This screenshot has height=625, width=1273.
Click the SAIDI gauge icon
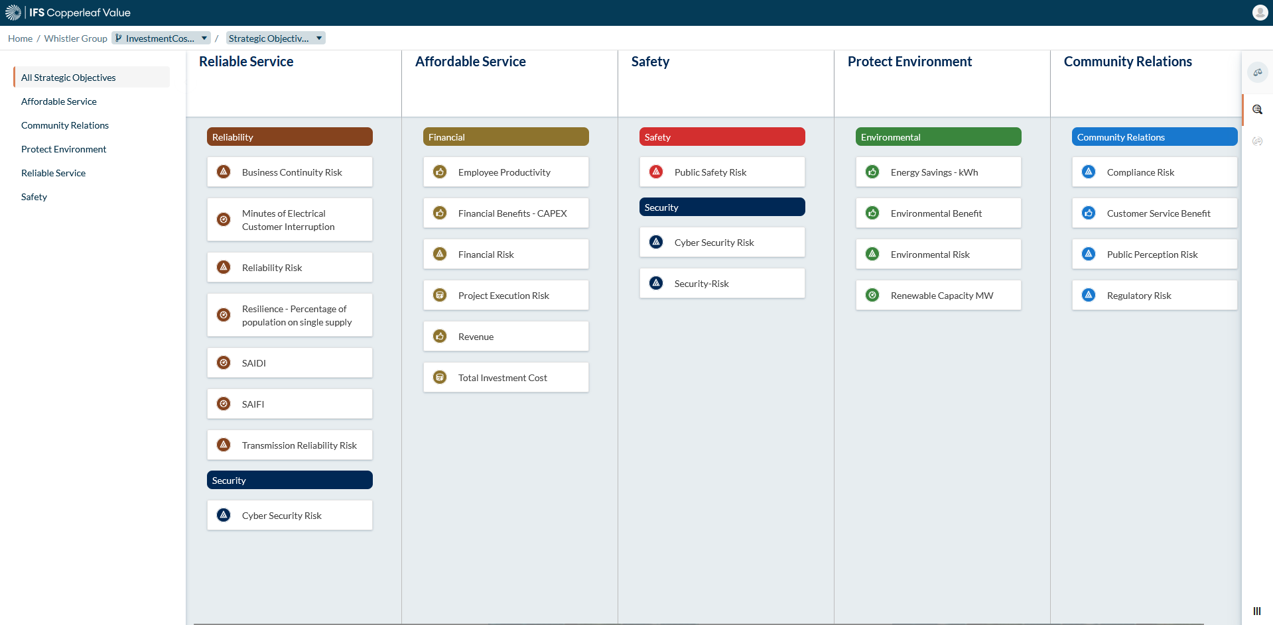coord(224,363)
